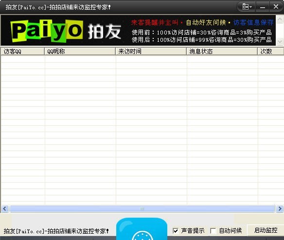
Task: Sort by 来访时间 column header
Action: click(151, 51)
